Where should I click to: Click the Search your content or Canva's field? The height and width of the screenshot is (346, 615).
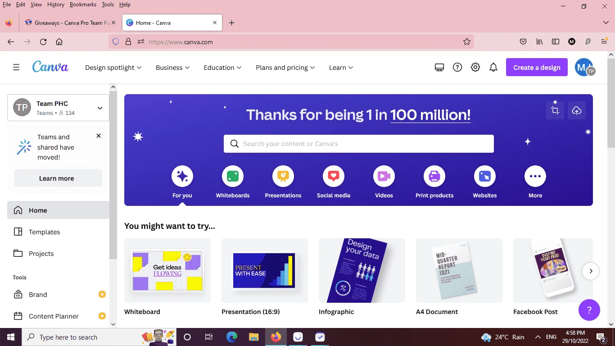point(359,144)
